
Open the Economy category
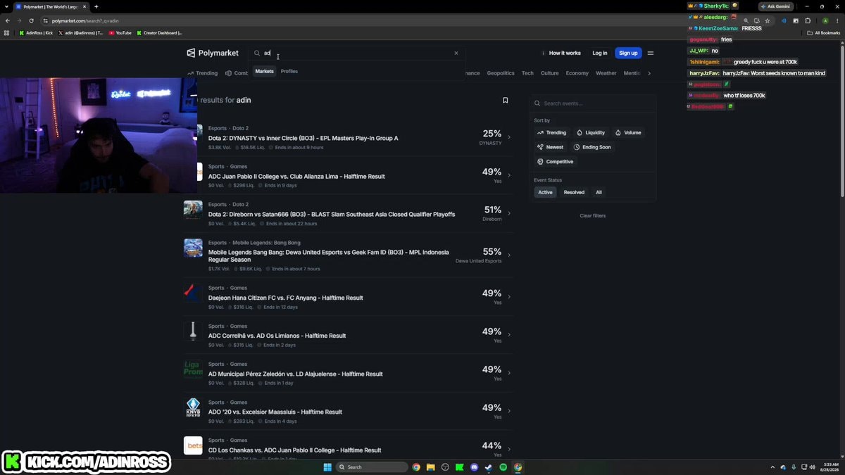577,73
